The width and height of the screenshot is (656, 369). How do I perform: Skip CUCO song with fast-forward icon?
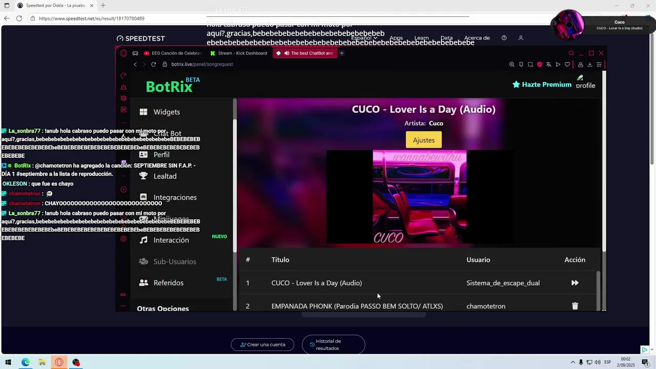pyautogui.click(x=575, y=283)
